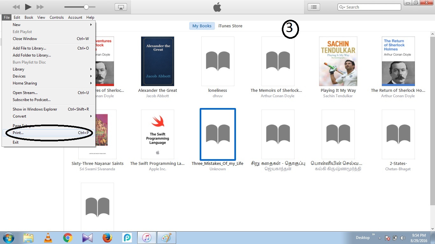Screen dimensions: 435x244
Task: Click the scrollbar up arrow
Action: pyautogui.click(x=432, y=34)
